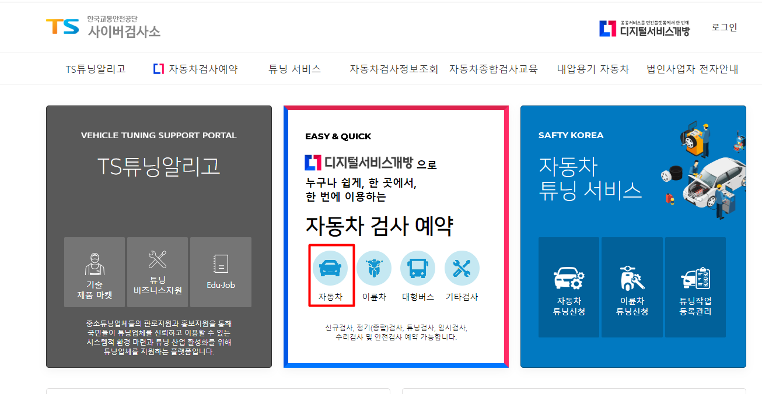This screenshot has height=394, width=762.
Task: Click the TS 사이버검사소 logo
Action: click(103, 27)
